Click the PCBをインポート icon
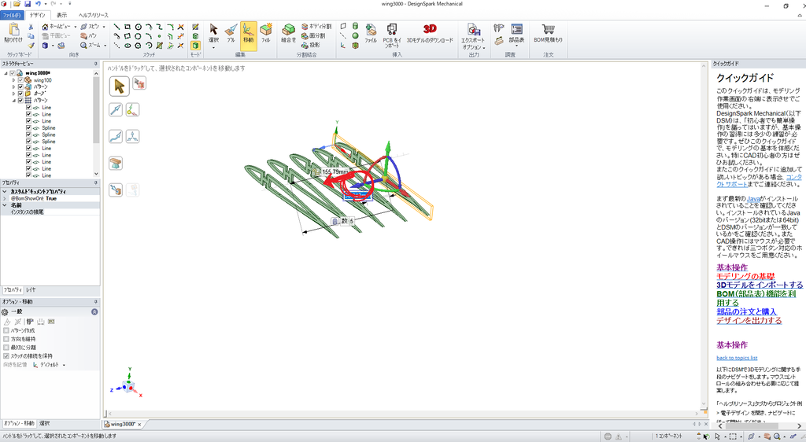Image resolution: width=806 pixels, height=442 pixels. [x=392, y=35]
